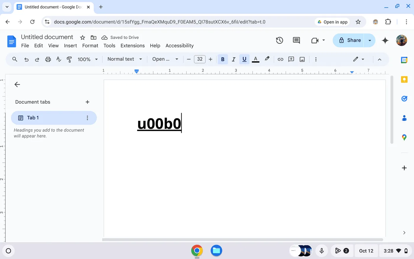Screen dimensions: 414x259
Task: Open the text color picker
Action: (x=255, y=59)
